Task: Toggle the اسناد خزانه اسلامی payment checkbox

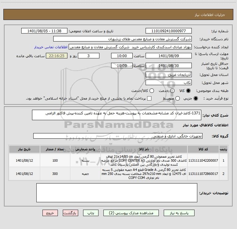Action: pos(149,98)
